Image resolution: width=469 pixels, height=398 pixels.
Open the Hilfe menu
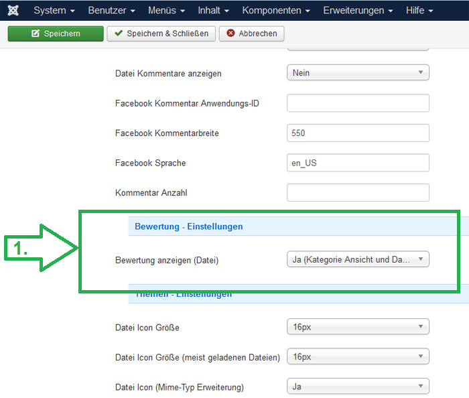(419, 11)
